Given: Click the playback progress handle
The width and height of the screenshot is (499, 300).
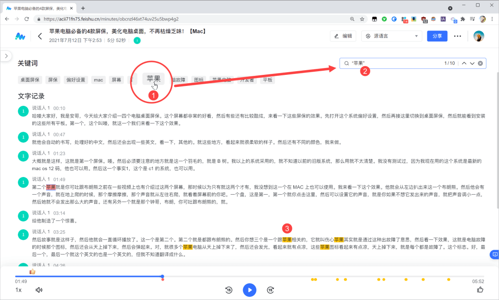Looking at the screenshot, I should coord(162,276).
